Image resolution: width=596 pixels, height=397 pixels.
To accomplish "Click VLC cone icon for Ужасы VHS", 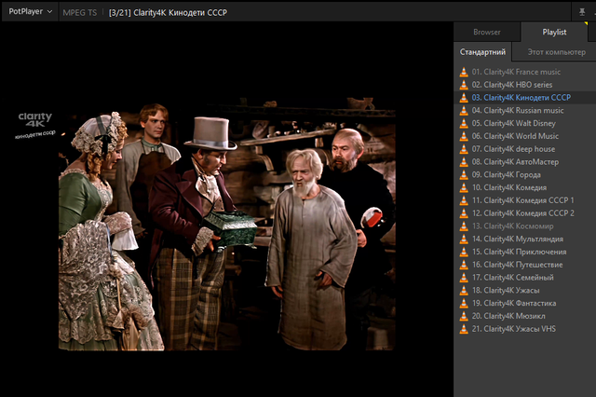I will coord(464,329).
